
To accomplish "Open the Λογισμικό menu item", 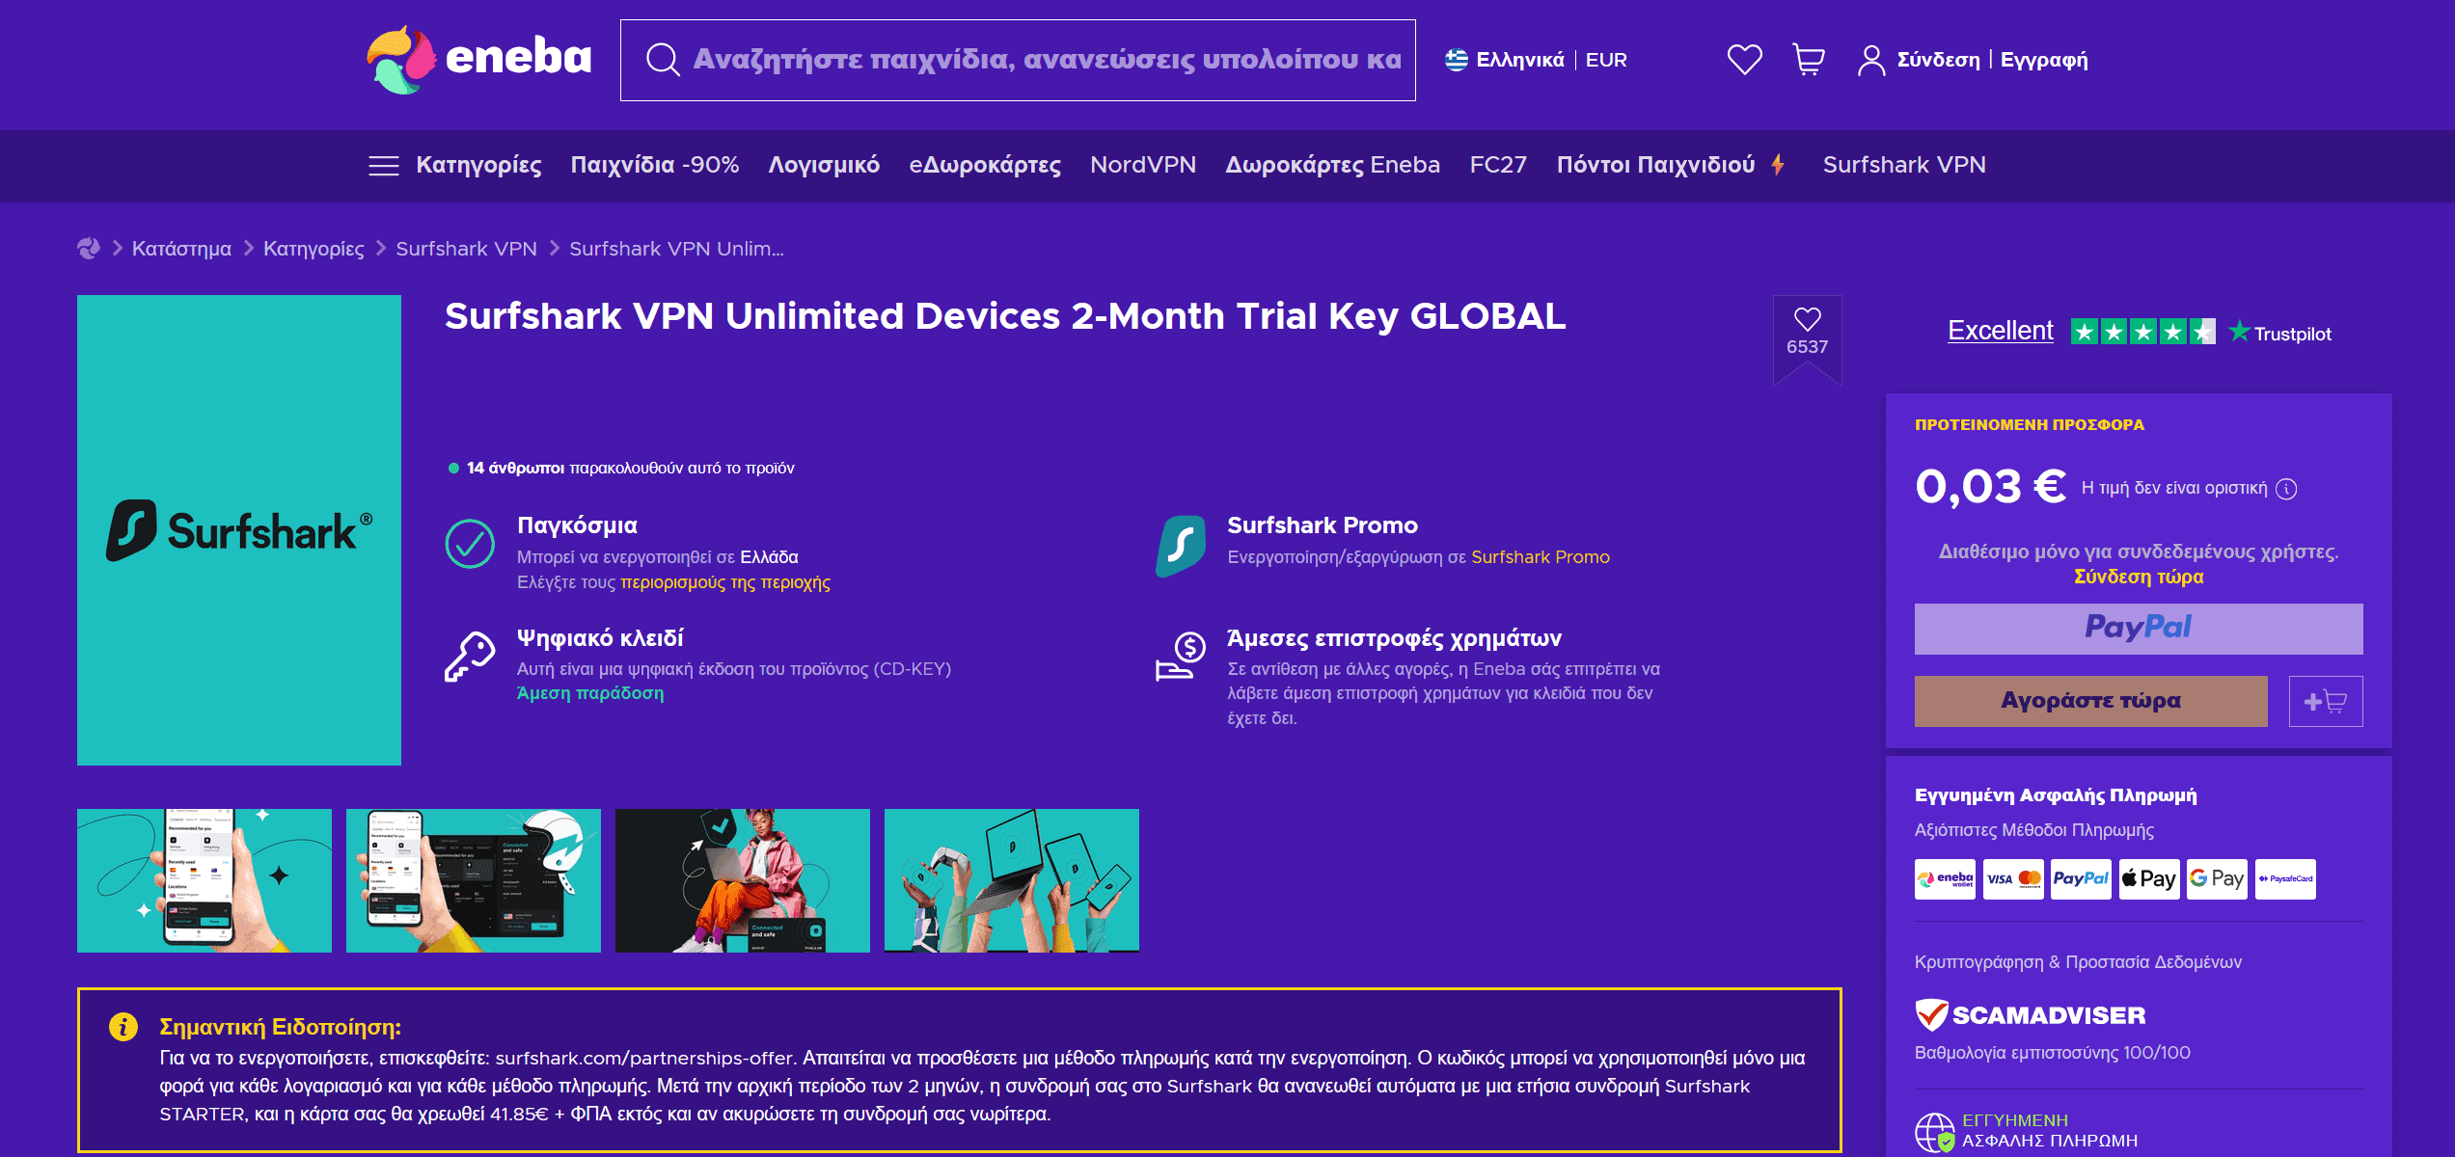I will (x=824, y=165).
